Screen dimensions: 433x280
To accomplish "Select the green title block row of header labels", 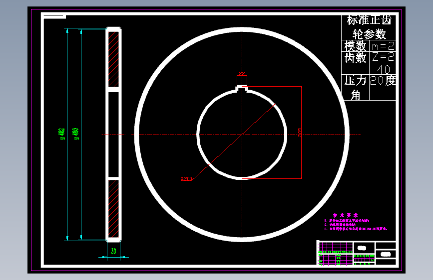I will [x=336, y=252].
